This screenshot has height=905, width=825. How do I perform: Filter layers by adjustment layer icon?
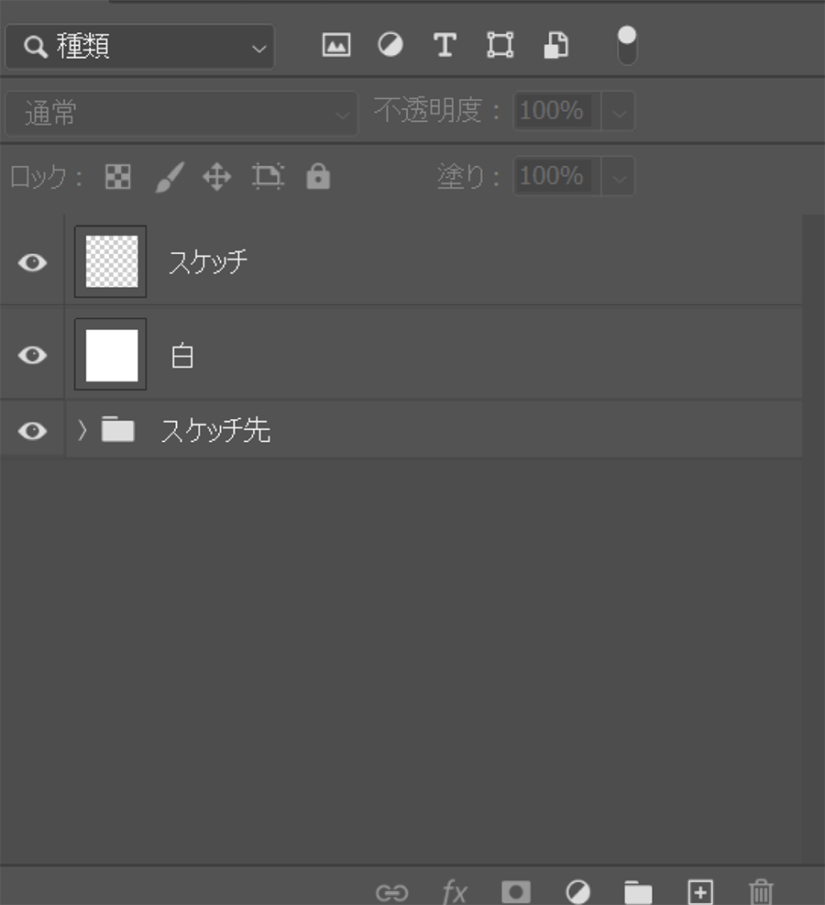coord(390,45)
